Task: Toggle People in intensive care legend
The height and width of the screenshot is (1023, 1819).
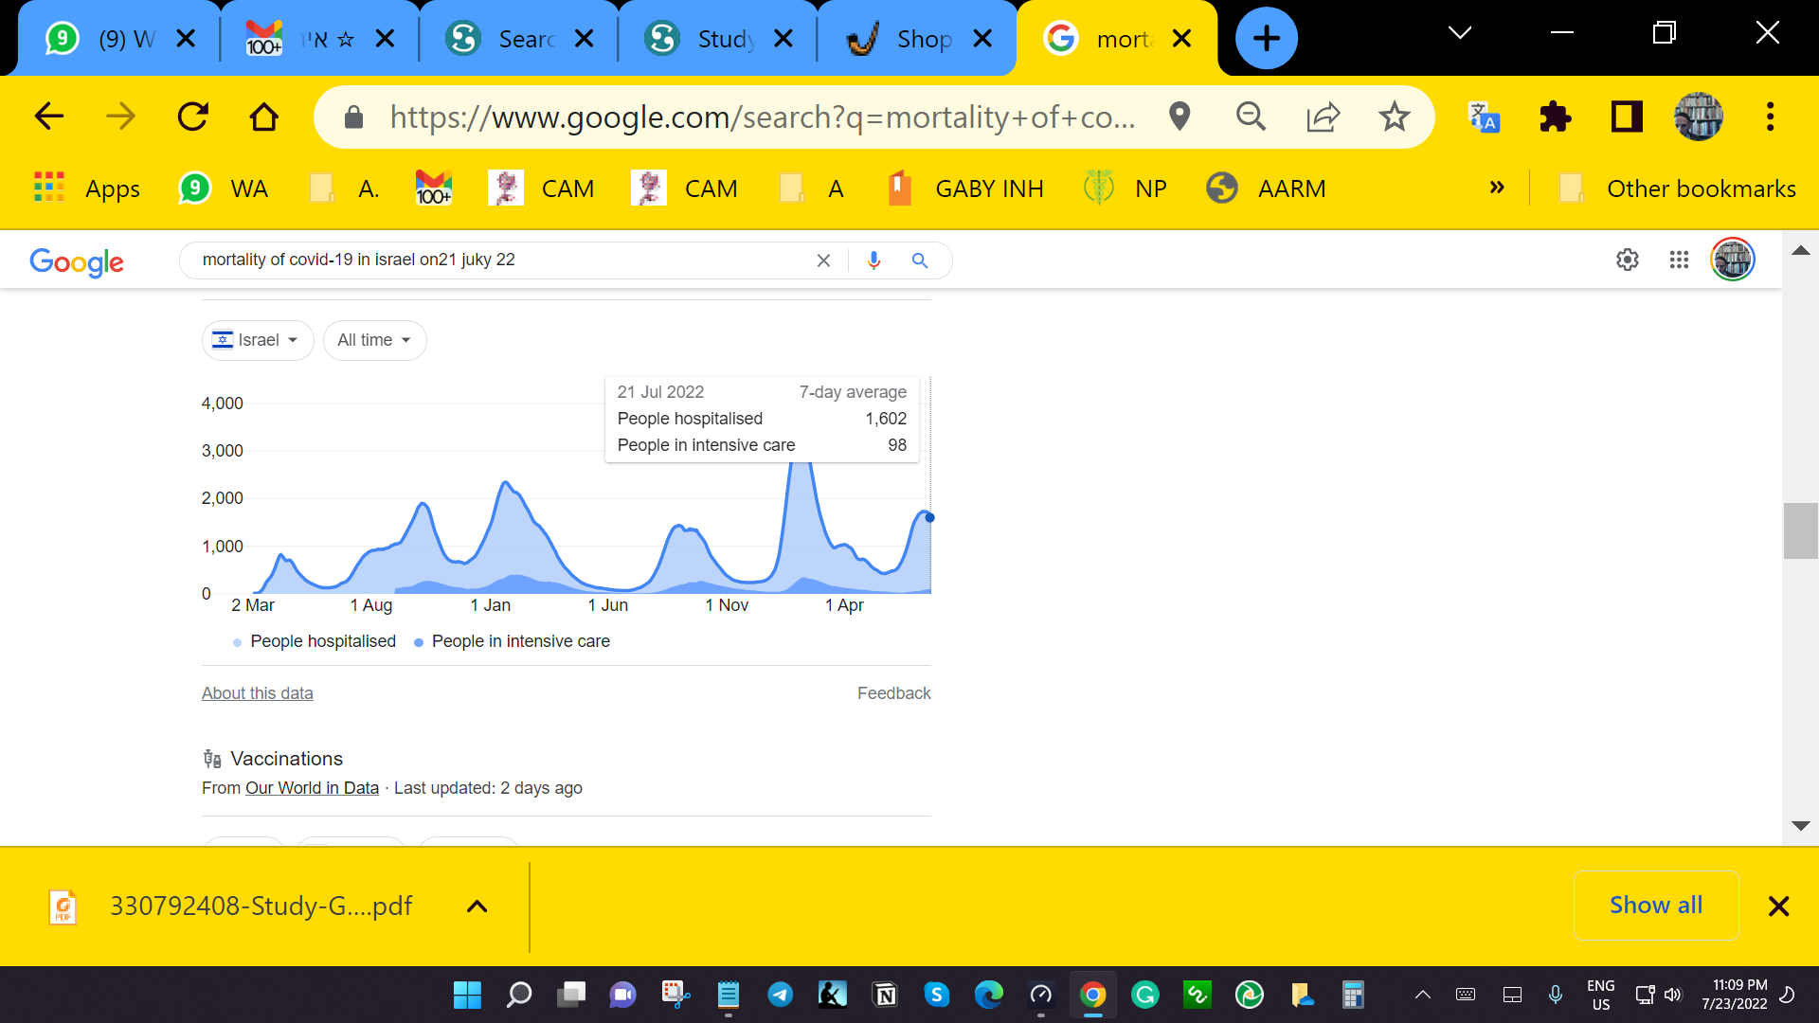Action: (520, 641)
